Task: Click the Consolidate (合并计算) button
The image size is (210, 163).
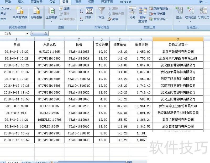Action: [x=157, y=14]
